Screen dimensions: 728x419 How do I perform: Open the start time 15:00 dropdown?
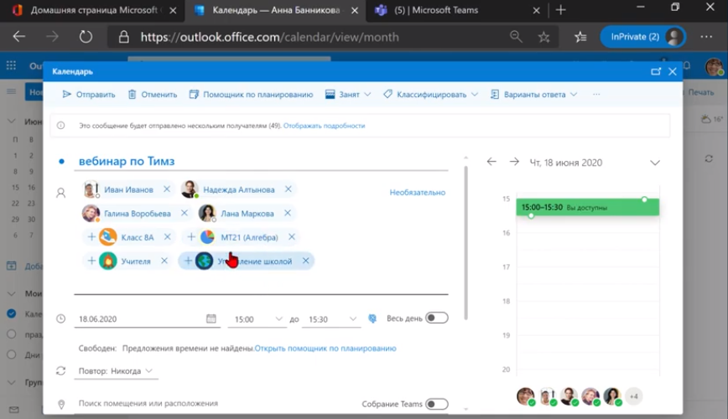257,319
